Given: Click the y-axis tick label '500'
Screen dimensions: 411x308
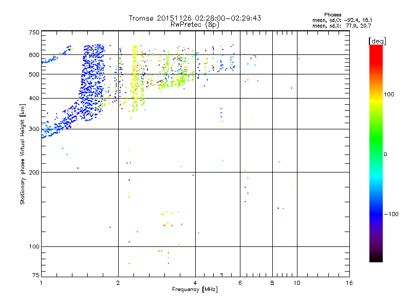Looking at the screenshot, I should (x=34, y=74).
